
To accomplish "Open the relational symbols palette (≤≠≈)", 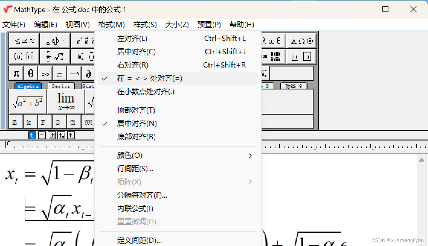I will click(24, 41).
